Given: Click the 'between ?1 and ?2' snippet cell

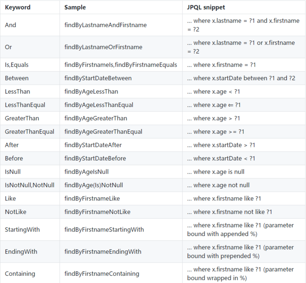Looking at the screenshot, I should [244, 78].
